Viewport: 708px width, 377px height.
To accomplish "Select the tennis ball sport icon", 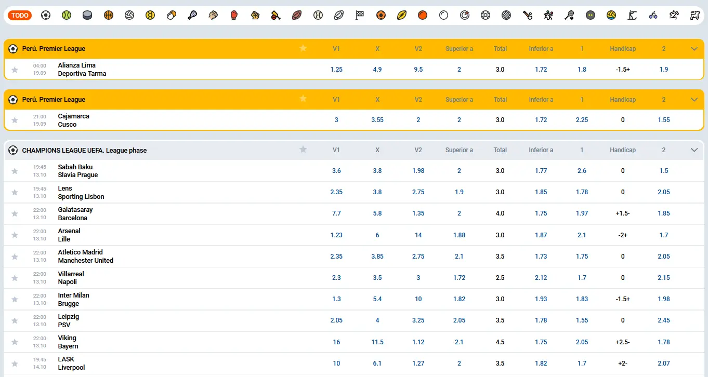I will 67,16.
